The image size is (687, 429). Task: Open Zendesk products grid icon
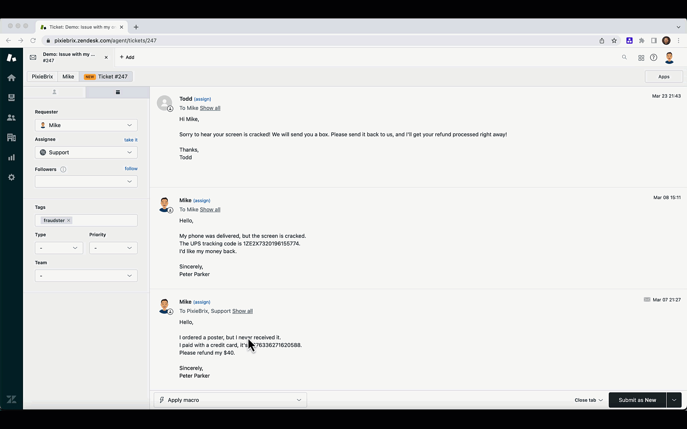[641, 58]
